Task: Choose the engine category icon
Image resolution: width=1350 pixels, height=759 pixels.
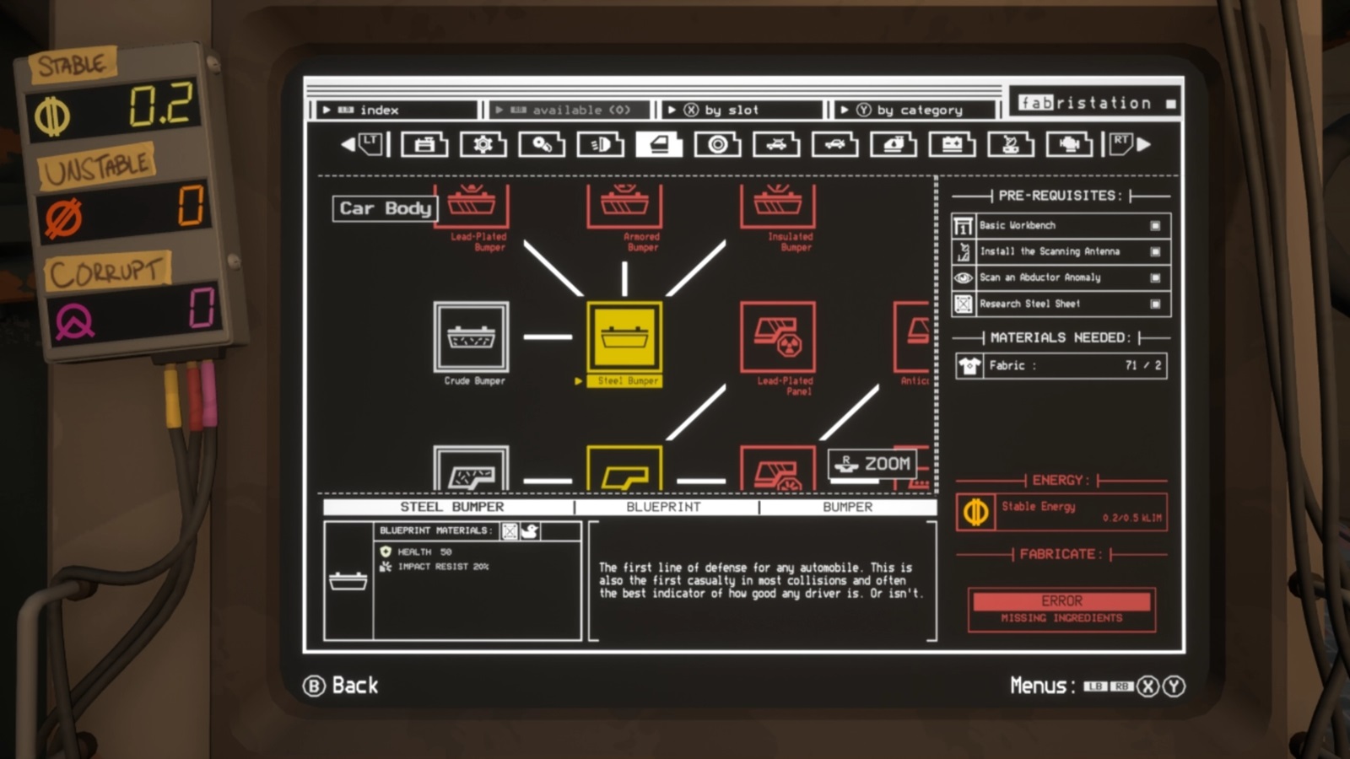Action: 1069,145
